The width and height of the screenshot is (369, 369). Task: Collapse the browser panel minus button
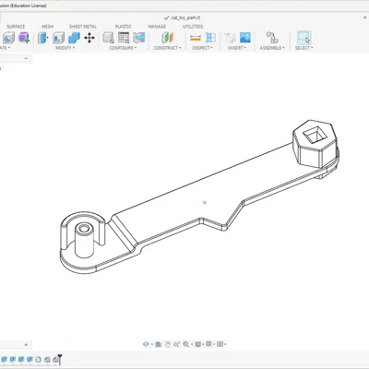click(26, 58)
